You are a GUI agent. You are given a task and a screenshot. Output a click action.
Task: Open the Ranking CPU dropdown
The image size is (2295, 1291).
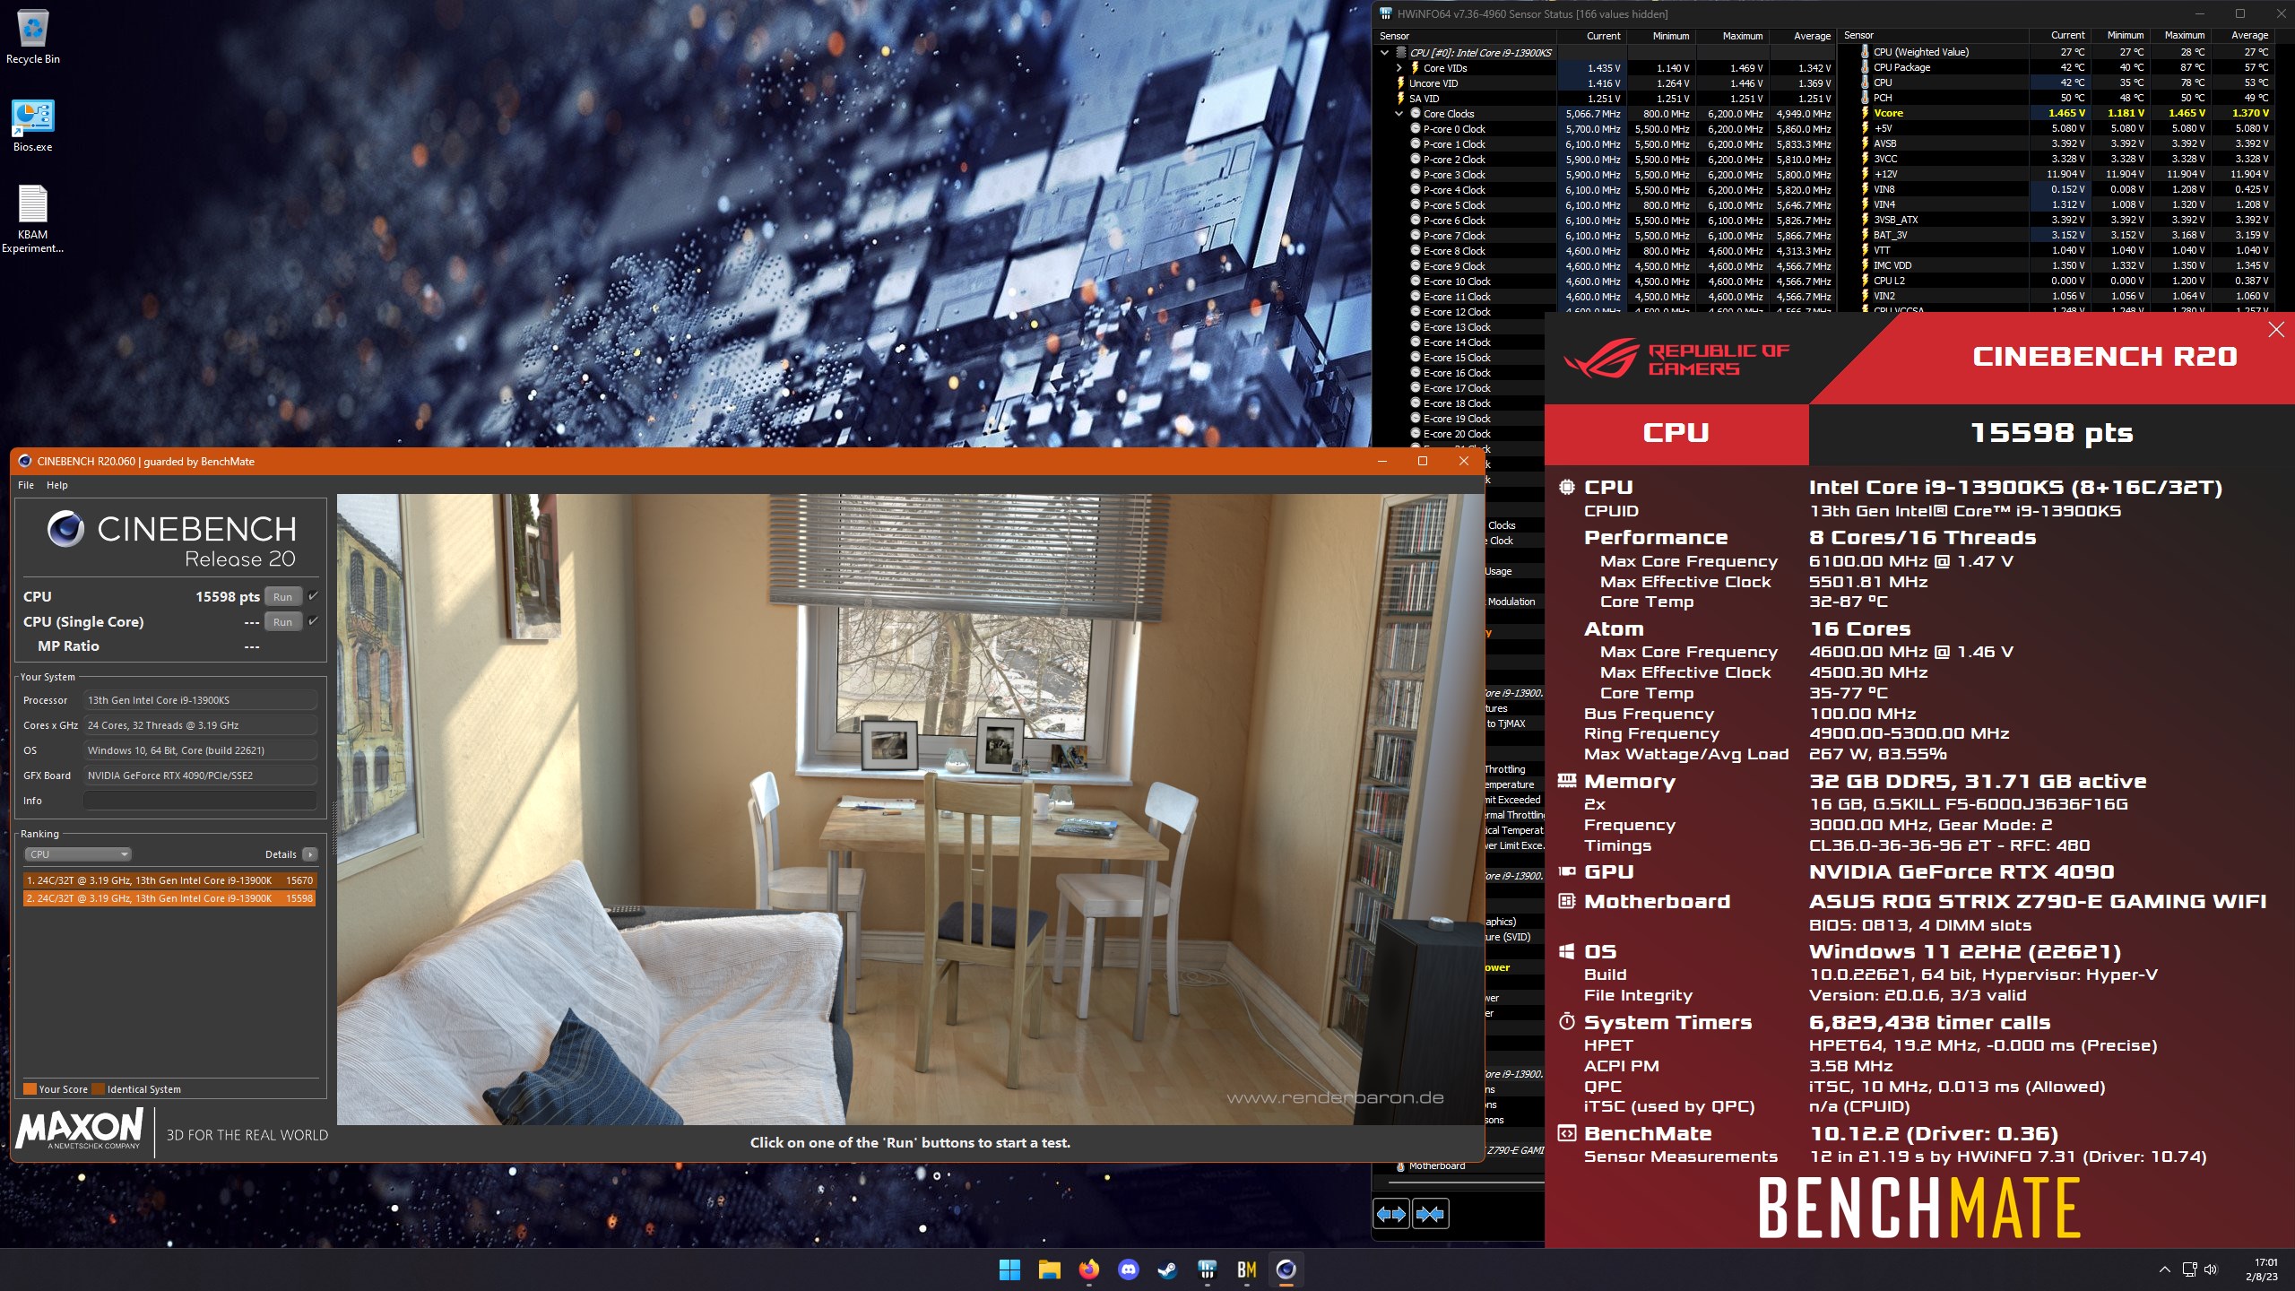pos(78,854)
